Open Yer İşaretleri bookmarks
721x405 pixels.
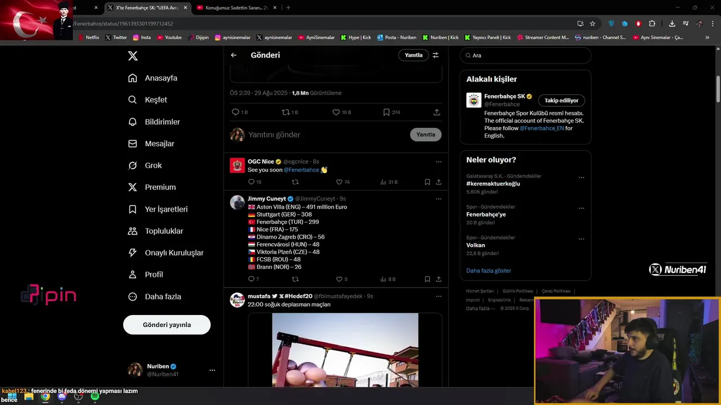pyautogui.click(x=158, y=209)
